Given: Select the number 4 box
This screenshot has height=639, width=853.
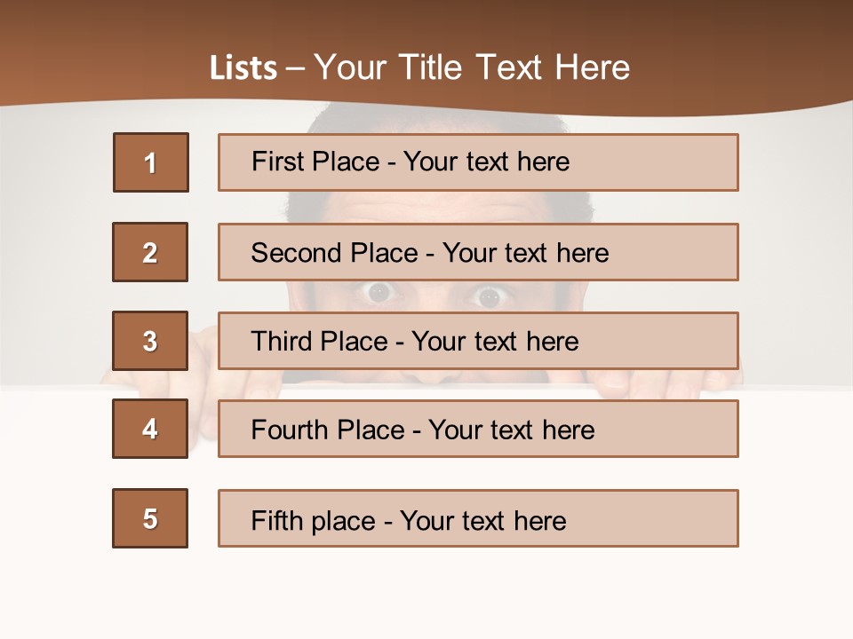Looking at the screenshot, I should click(150, 429).
